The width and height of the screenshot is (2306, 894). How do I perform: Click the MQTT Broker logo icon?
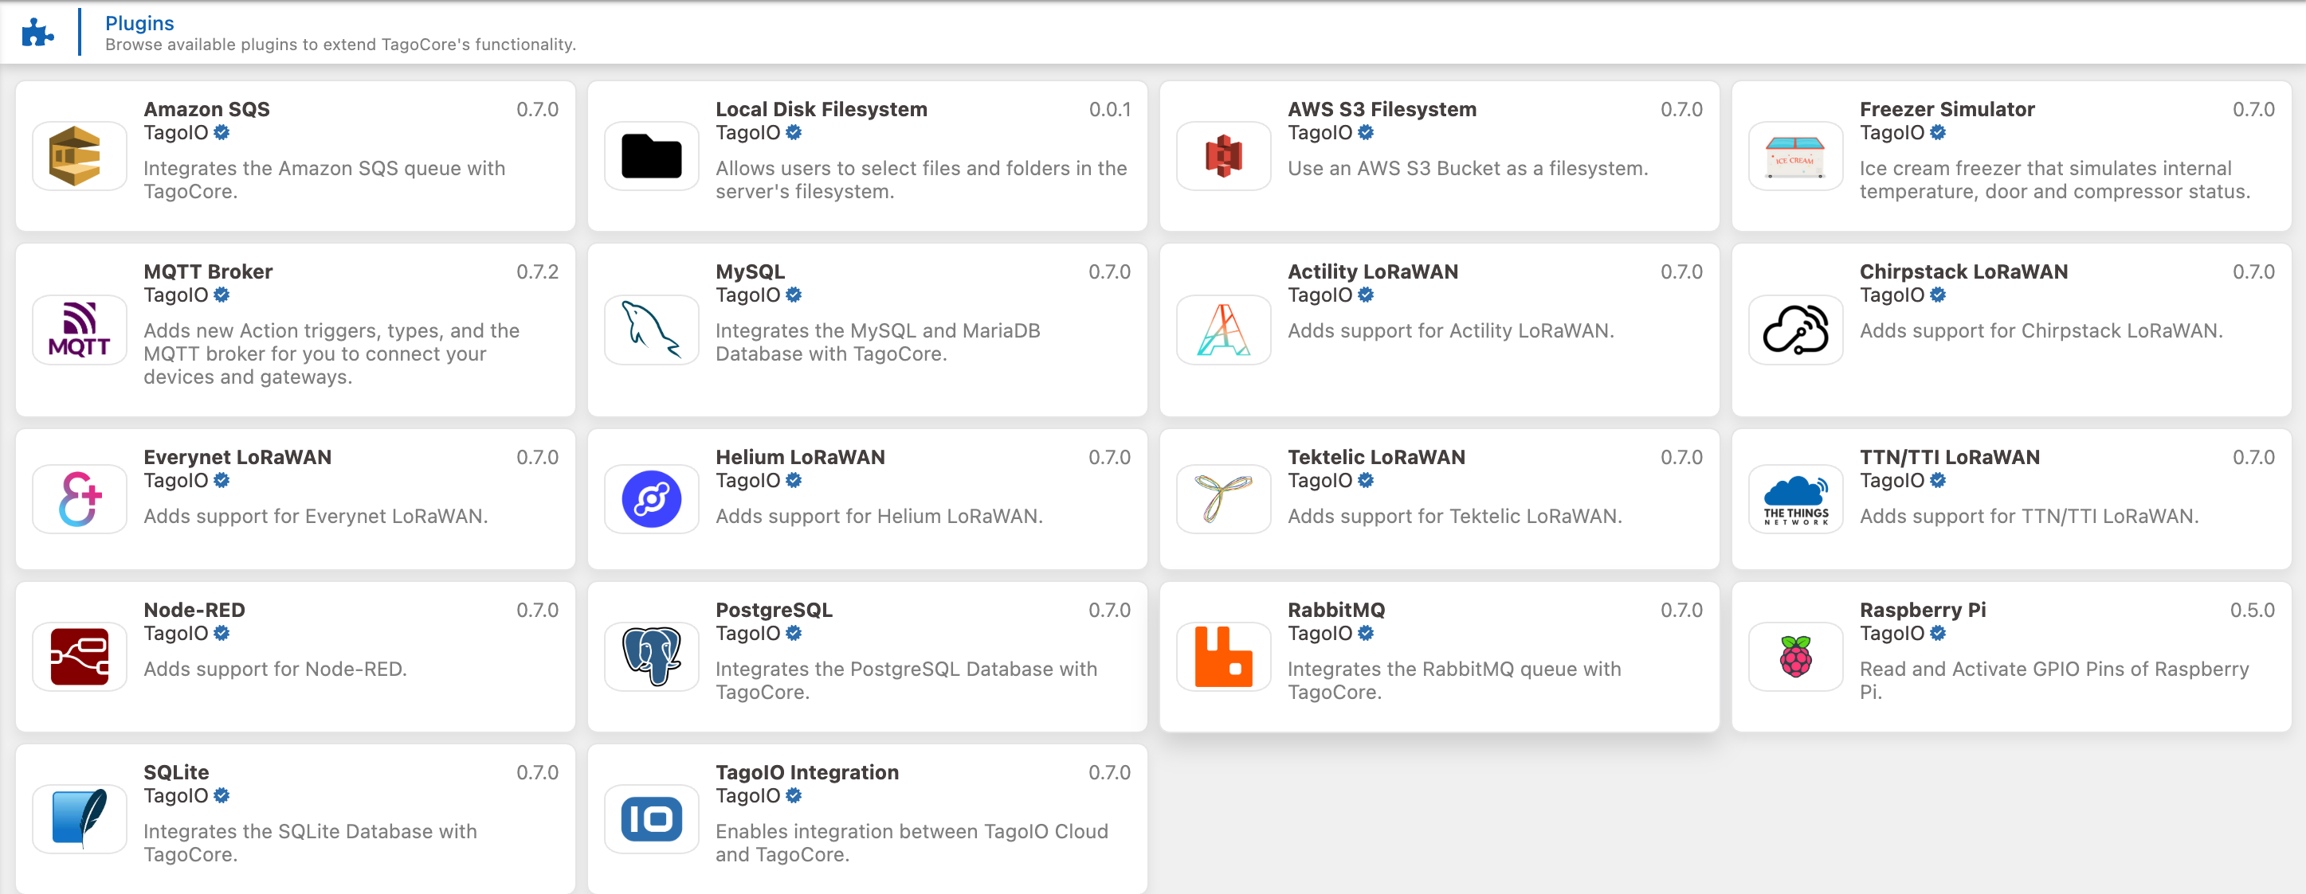pos(79,330)
